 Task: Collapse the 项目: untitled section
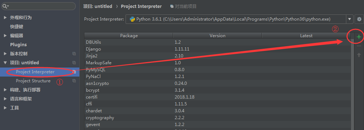pyautogui.click(x=5, y=63)
